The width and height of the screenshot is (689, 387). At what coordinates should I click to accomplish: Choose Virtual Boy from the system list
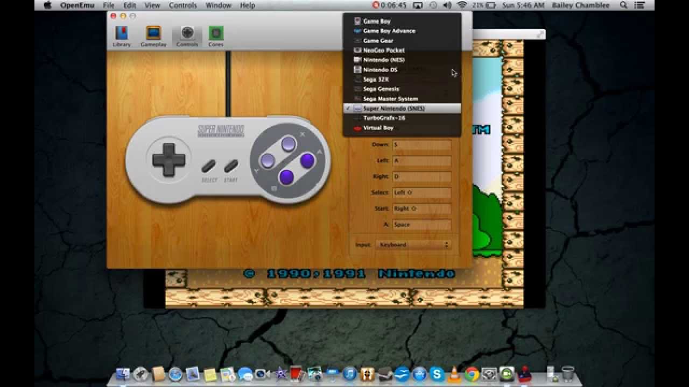(x=402, y=128)
